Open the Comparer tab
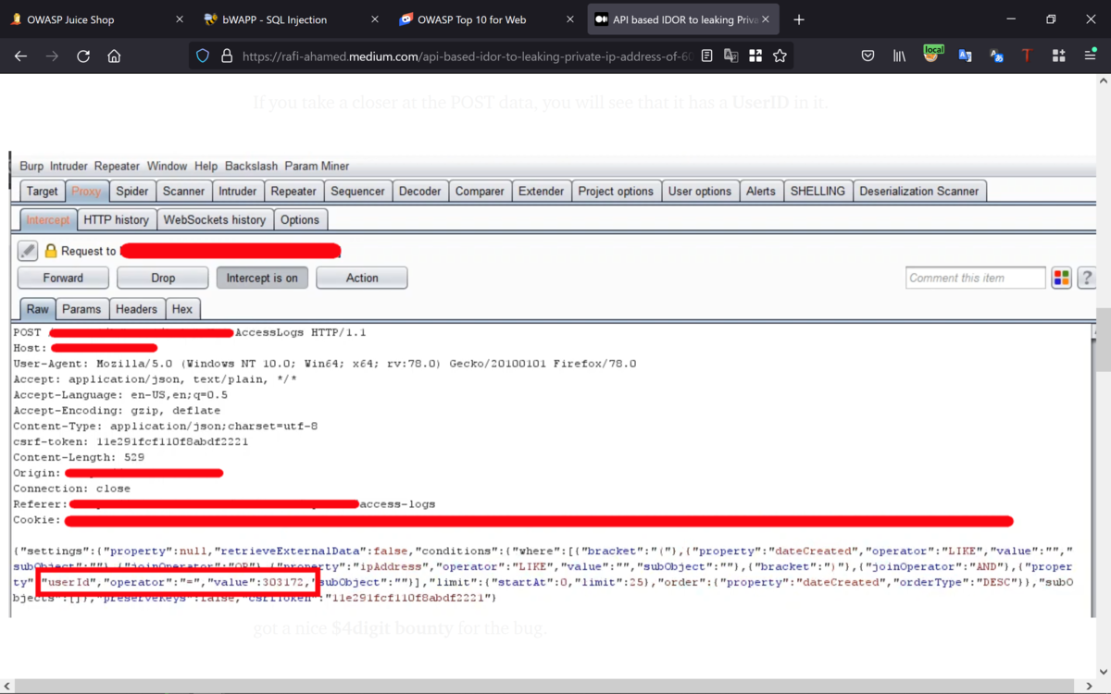The width and height of the screenshot is (1111, 694). tap(480, 192)
